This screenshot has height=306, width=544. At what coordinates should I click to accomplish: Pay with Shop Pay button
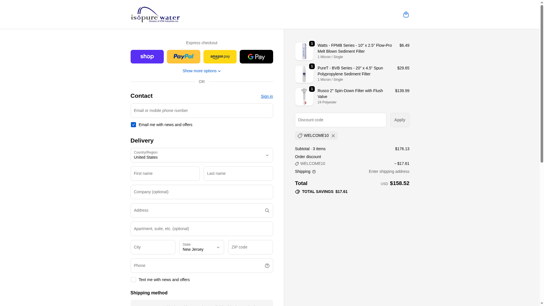click(147, 57)
